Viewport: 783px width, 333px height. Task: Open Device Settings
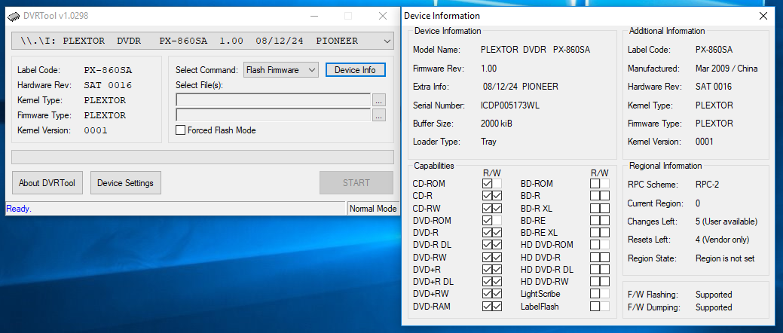coord(125,183)
